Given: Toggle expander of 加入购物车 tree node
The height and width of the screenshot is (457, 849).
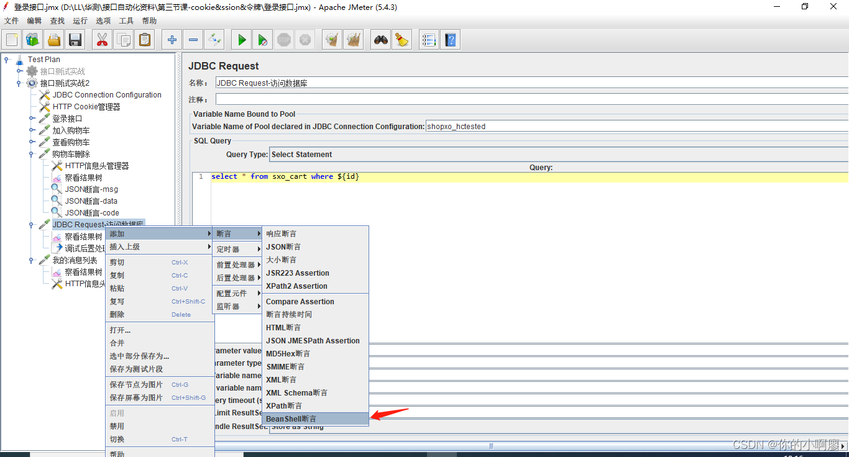Looking at the screenshot, I should (x=32, y=130).
